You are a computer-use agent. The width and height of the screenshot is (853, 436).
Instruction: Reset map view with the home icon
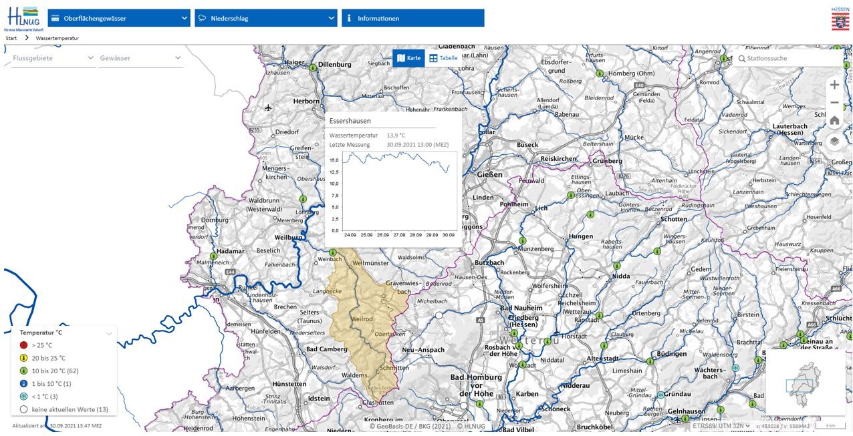pyautogui.click(x=834, y=121)
